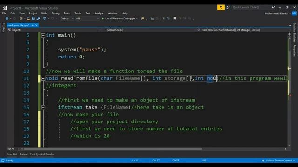
Task: Save the file with the Save icon
Action: tap(33, 19)
